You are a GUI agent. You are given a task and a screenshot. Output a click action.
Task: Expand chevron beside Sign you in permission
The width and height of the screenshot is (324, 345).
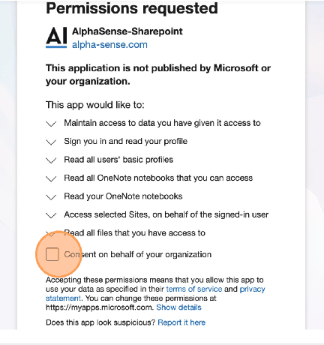coord(51,142)
